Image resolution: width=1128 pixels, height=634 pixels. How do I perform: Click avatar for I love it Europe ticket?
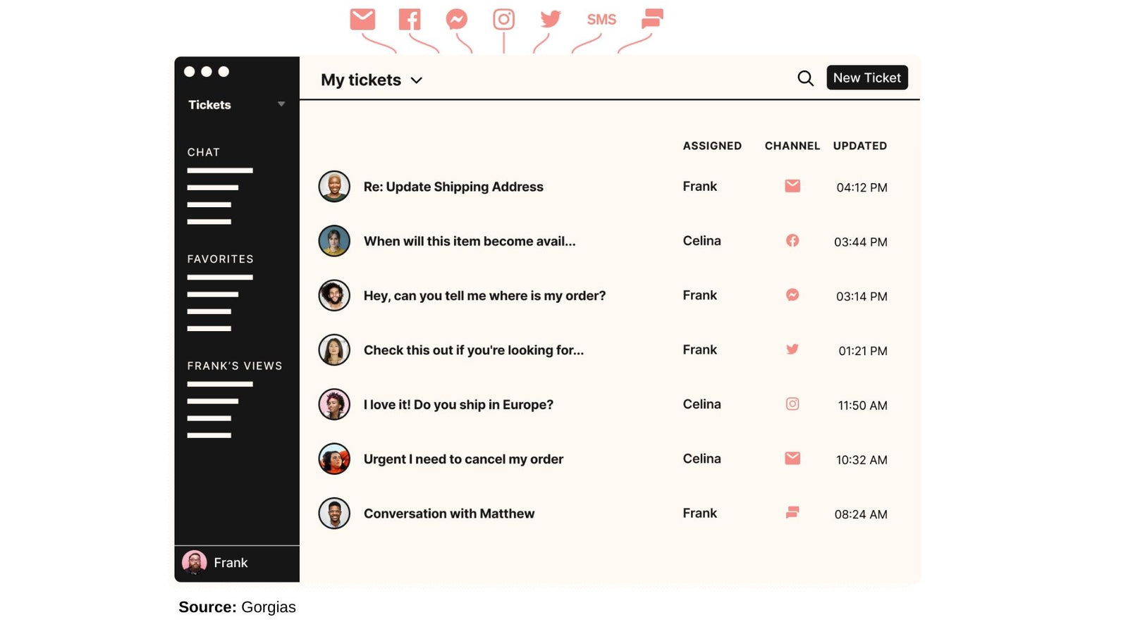click(x=334, y=405)
